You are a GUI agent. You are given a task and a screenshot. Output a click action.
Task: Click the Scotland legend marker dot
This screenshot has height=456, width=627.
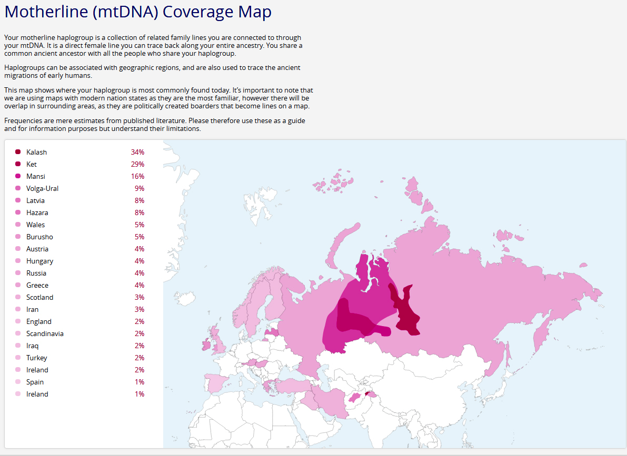[x=18, y=297]
